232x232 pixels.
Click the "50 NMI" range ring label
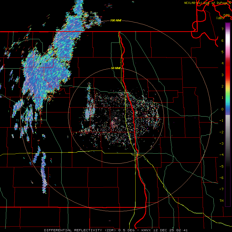(116, 68)
